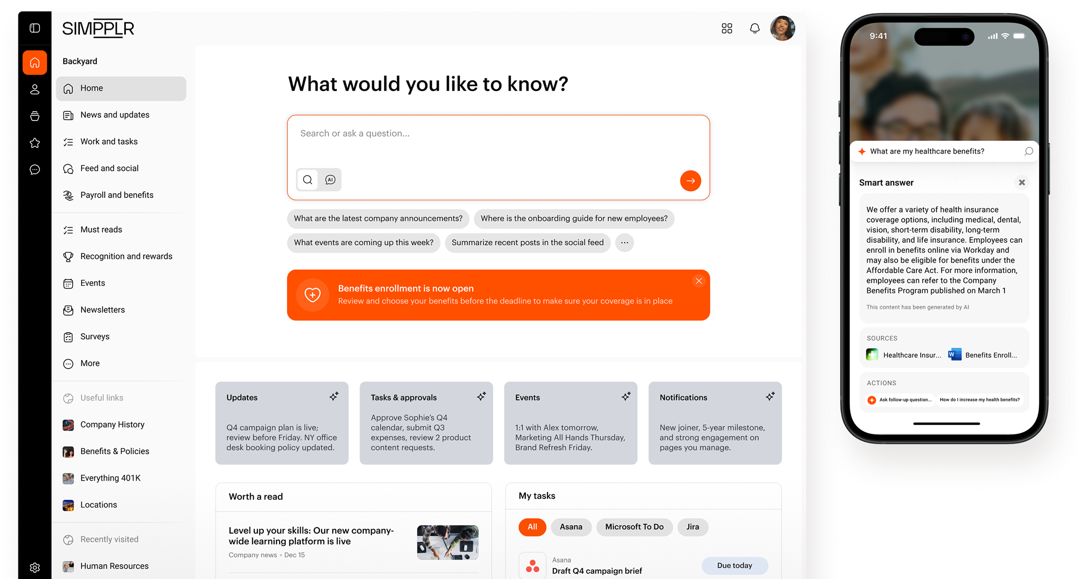
Task: Select latest company announcements suggestion
Action: click(378, 218)
